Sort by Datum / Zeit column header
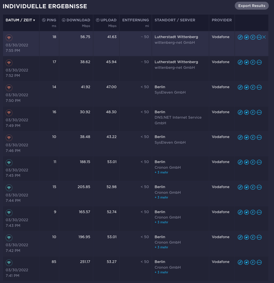The width and height of the screenshot is (274, 283). click(x=20, y=20)
